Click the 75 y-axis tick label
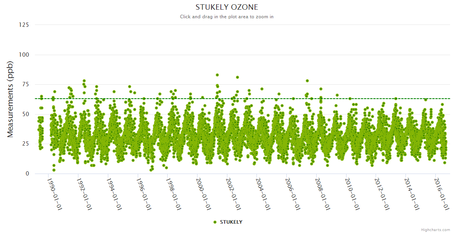This screenshot has width=454, height=233. pos(25,85)
